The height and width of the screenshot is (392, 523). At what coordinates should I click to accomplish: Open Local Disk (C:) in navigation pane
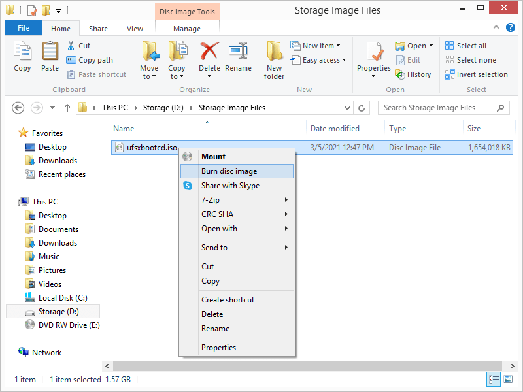(x=63, y=298)
